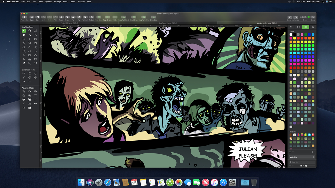Open the layers tab in the right panel
The height and width of the screenshot is (188, 335).
pyautogui.click(x=298, y=27)
